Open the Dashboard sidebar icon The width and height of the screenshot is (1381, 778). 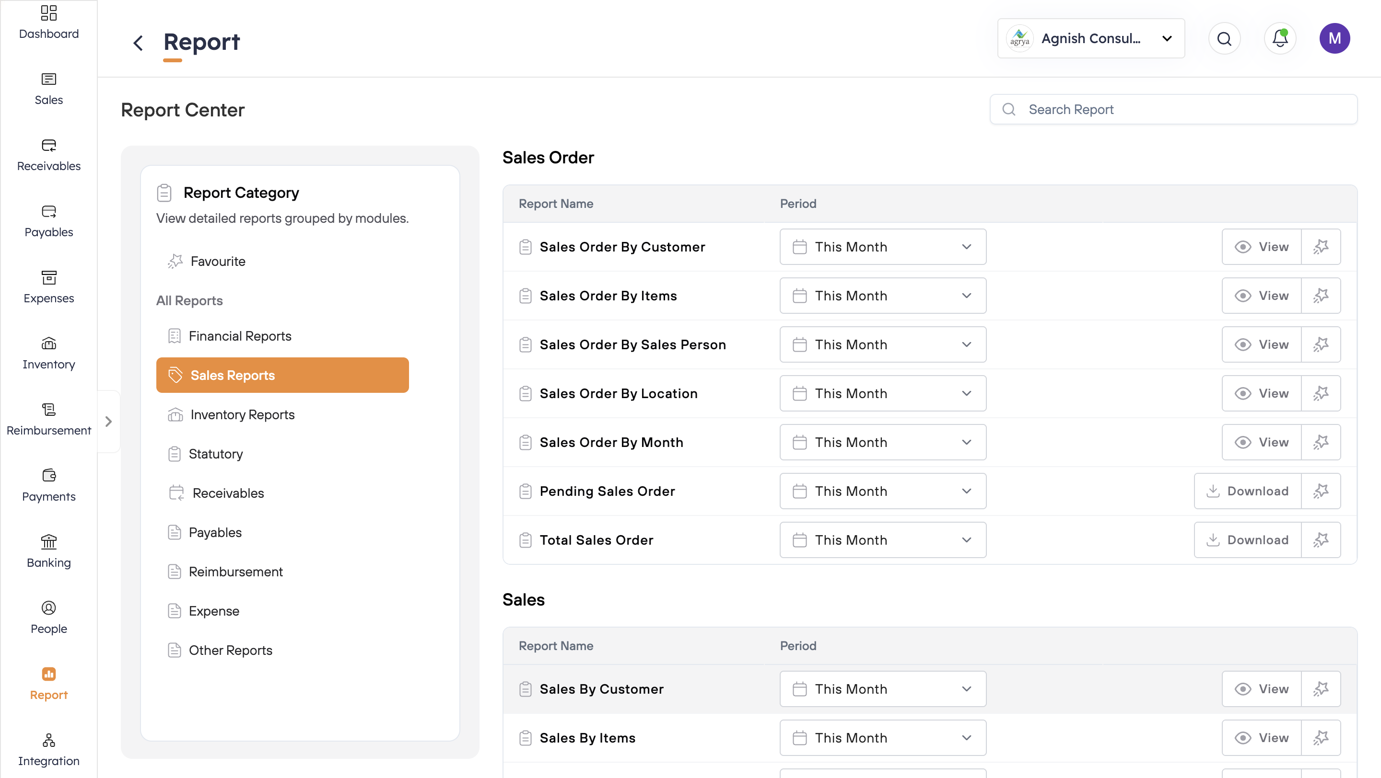point(49,23)
